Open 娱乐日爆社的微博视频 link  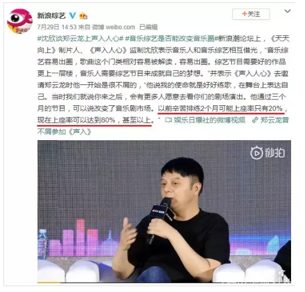pyautogui.click(x=210, y=120)
